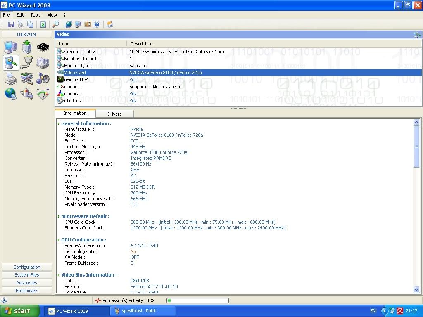Show hidden tray icons arrow
The width and height of the screenshot is (423, 317).
[385, 311]
